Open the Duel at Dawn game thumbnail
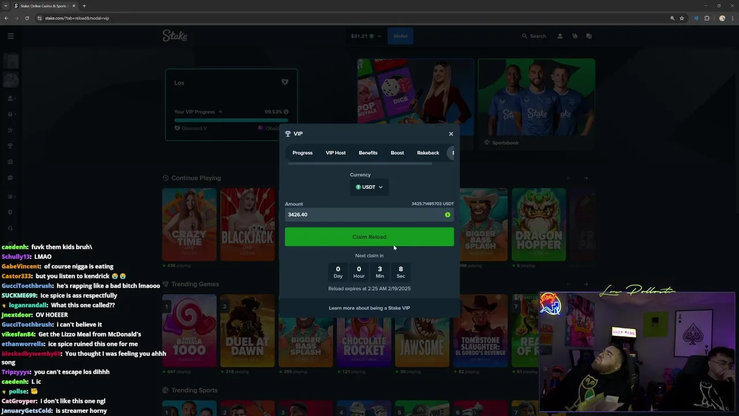Image resolution: width=739 pixels, height=416 pixels. click(x=248, y=330)
